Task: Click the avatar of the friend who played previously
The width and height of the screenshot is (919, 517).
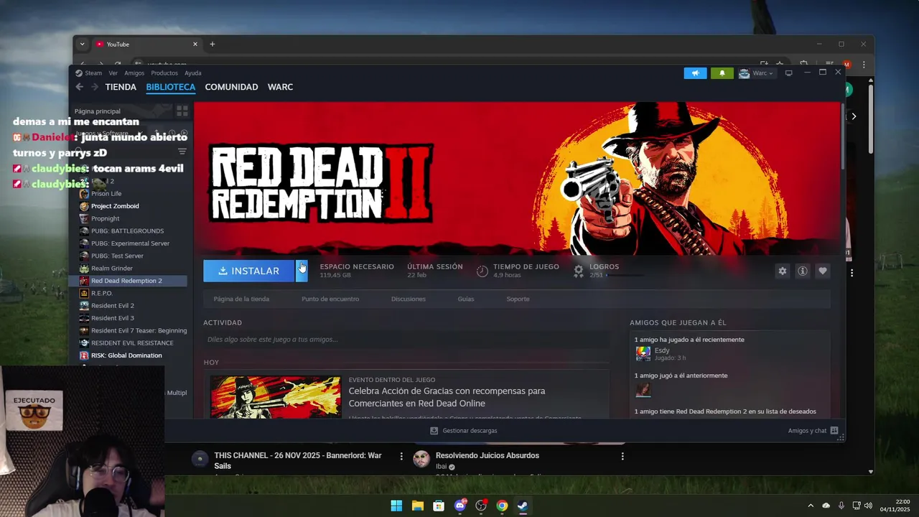Action: point(643,389)
